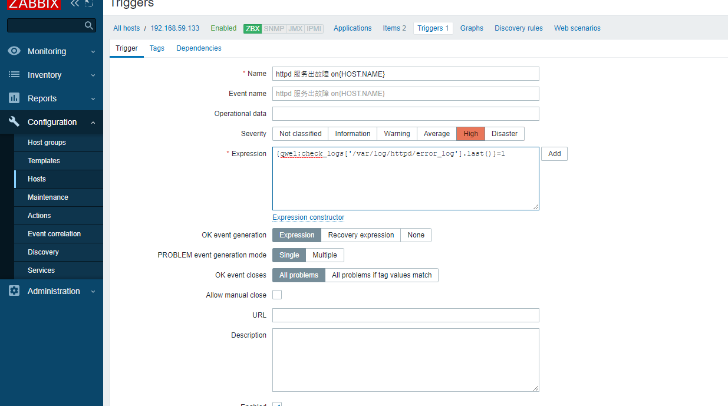Open the Items 2 link
The image size is (728, 406).
pyautogui.click(x=394, y=28)
